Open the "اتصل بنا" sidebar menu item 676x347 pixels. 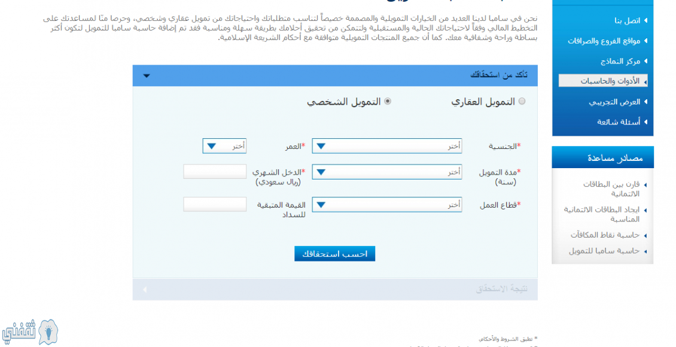tap(628, 21)
